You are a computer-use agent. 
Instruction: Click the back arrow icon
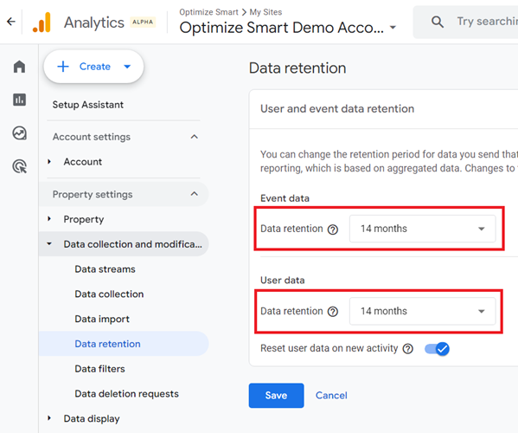coord(11,22)
